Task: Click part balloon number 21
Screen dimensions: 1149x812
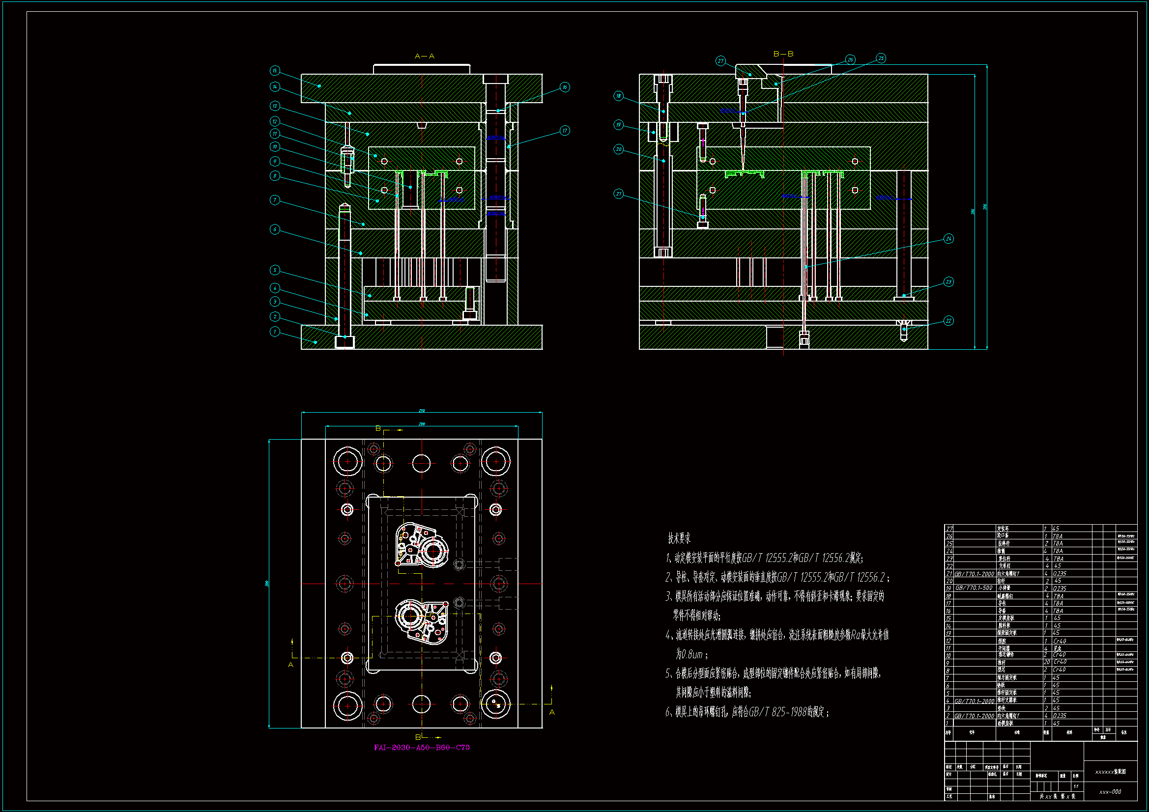Action: point(619,194)
